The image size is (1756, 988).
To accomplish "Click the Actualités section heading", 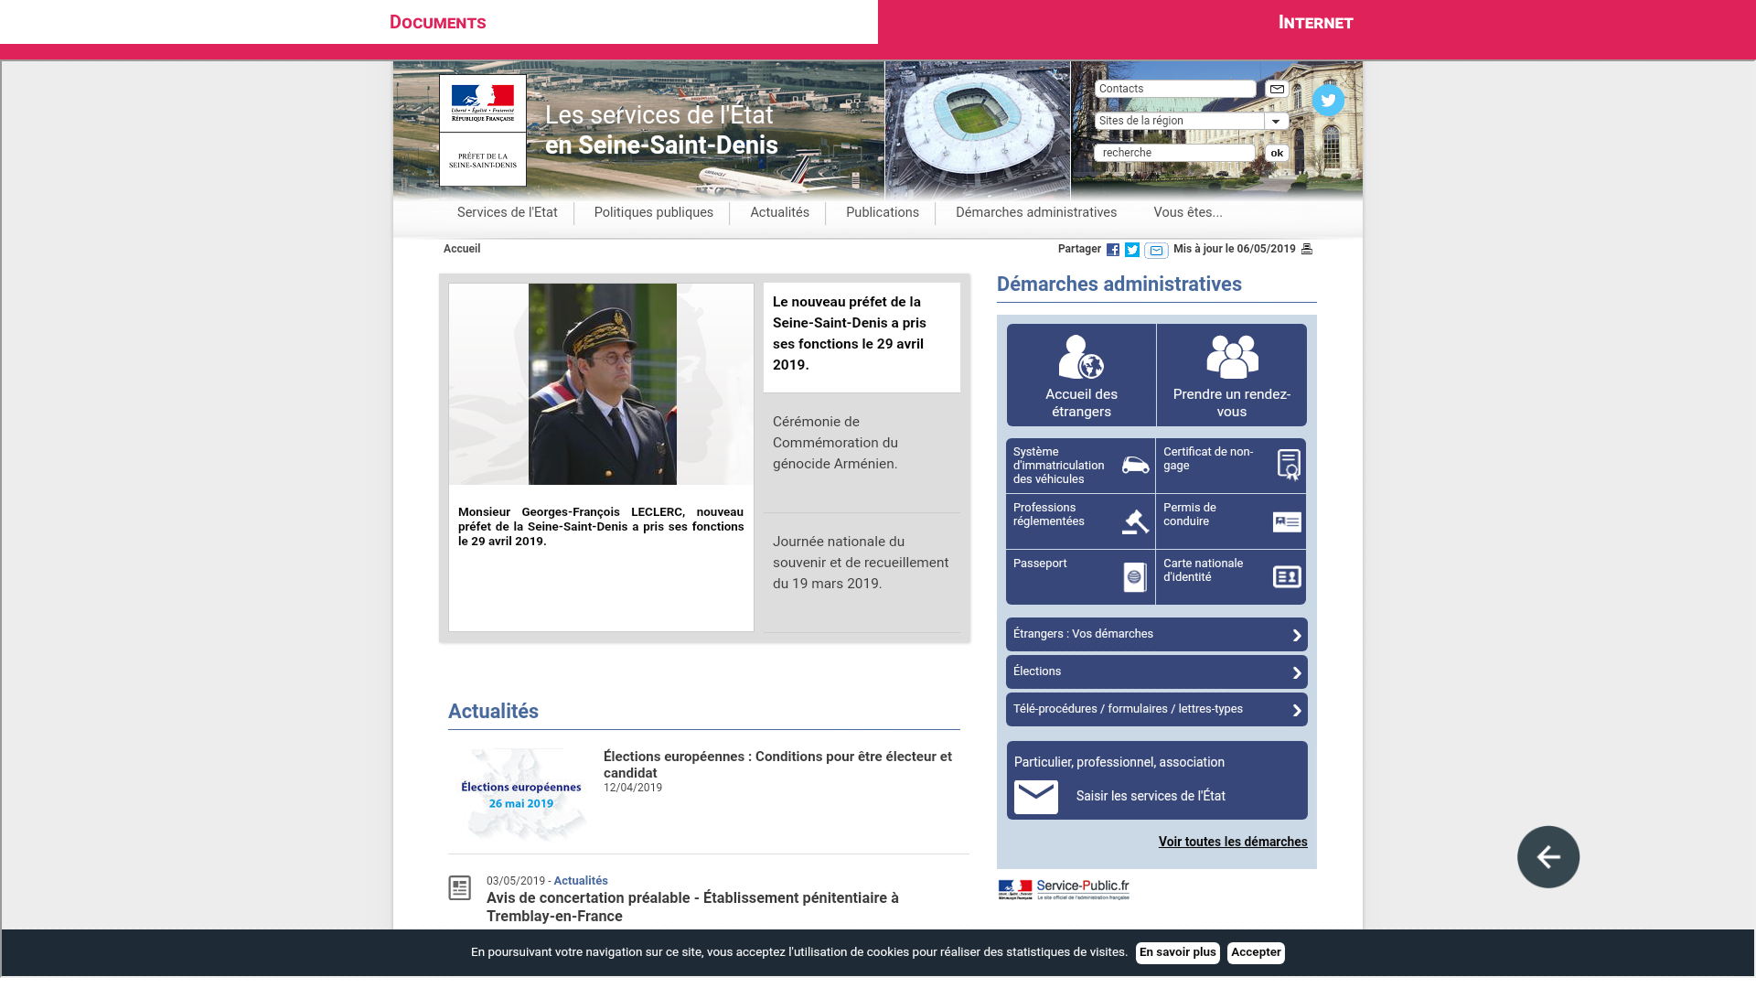I will point(493,712).
